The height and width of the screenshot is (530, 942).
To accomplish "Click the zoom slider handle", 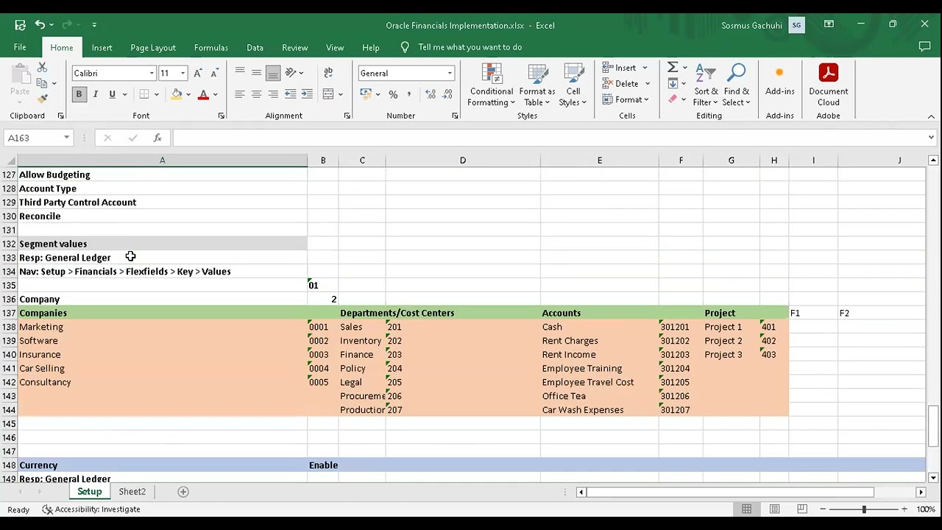I will coord(864,509).
